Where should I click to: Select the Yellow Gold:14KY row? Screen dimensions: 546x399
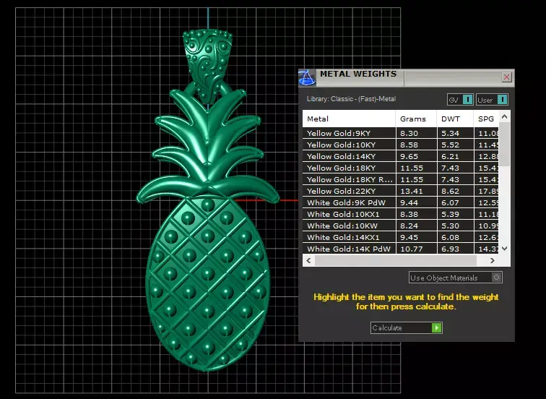point(400,156)
